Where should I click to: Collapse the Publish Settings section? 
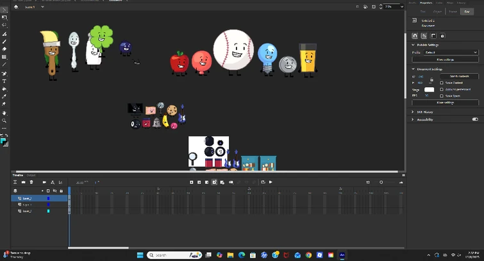click(x=413, y=45)
